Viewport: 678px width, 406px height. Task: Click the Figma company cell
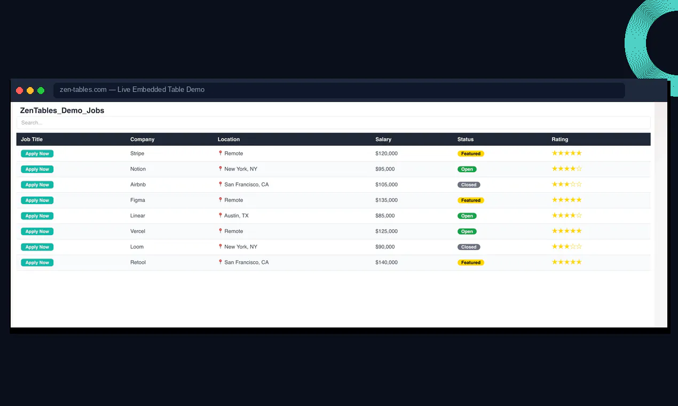pyautogui.click(x=138, y=200)
